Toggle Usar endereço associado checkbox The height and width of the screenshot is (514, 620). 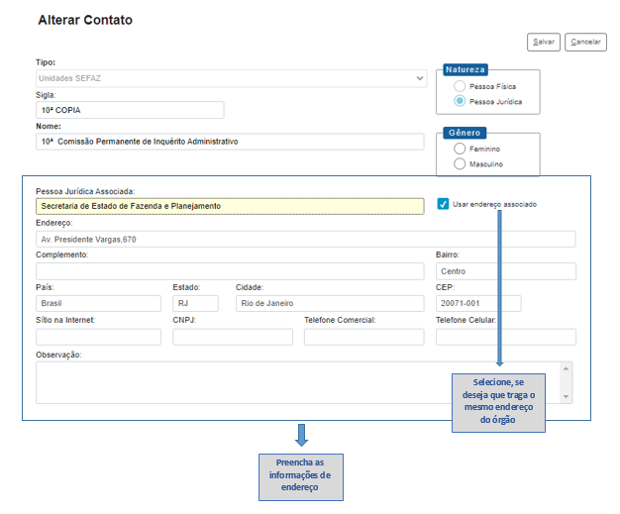click(444, 204)
